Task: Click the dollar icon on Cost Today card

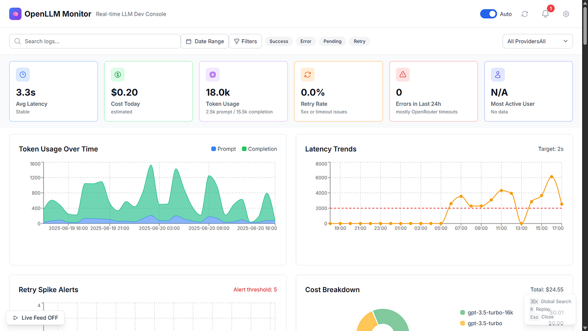Action: (x=118, y=74)
